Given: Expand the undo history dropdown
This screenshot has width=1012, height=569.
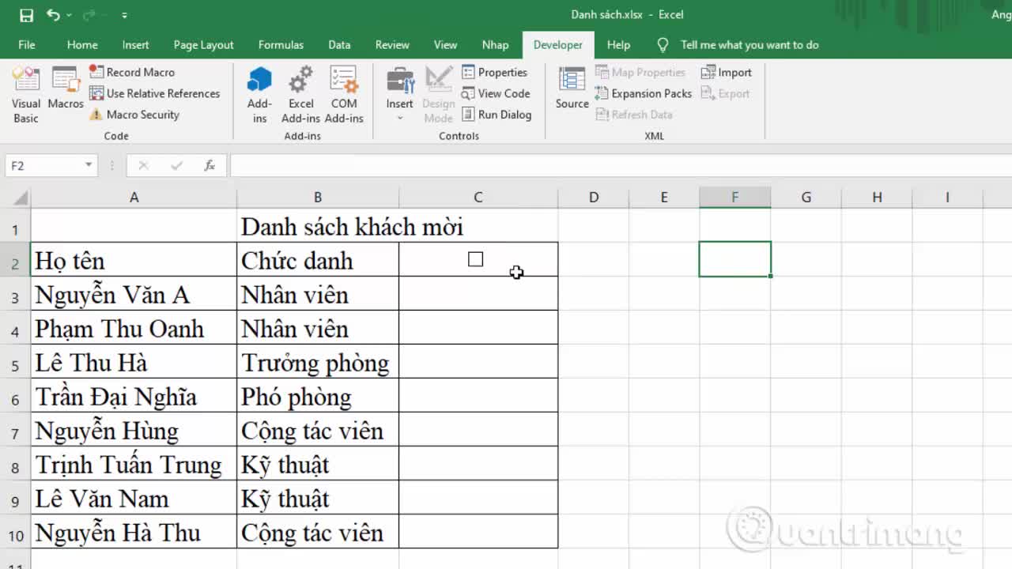Looking at the screenshot, I should click(69, 15).
